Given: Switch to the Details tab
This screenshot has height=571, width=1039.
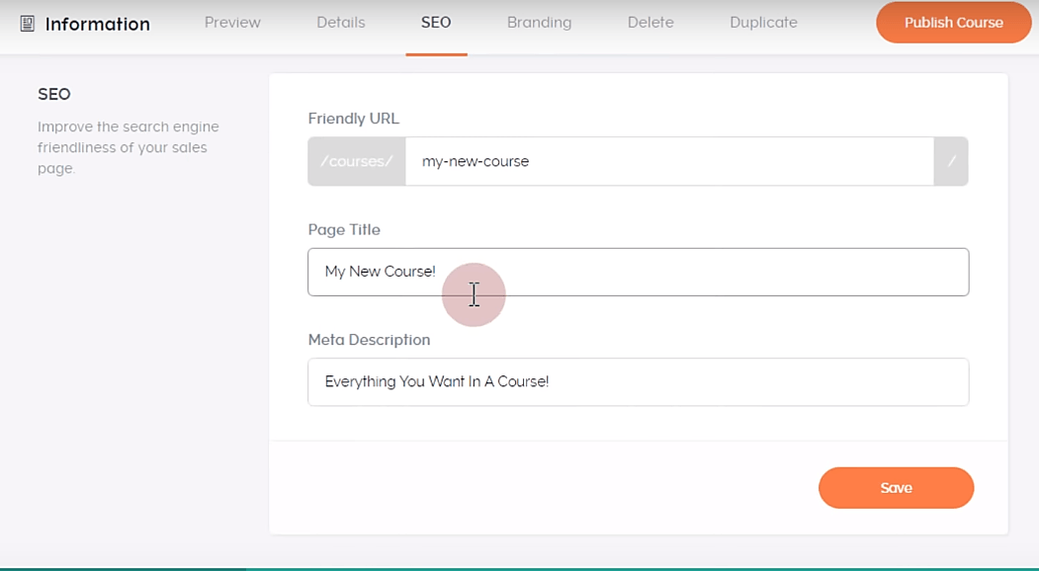Looking at the screenshot, I should pos(340,23).
